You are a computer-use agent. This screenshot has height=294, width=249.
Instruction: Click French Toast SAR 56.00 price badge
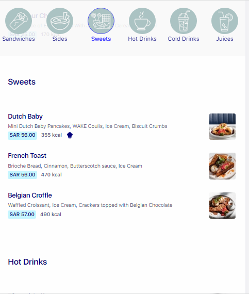point(23,175)
